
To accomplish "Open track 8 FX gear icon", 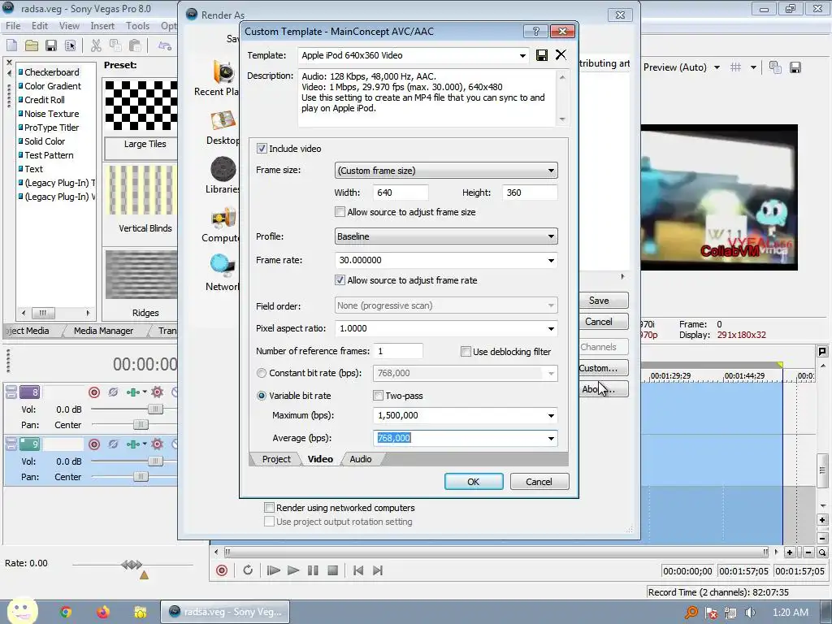I will (157, 392).
